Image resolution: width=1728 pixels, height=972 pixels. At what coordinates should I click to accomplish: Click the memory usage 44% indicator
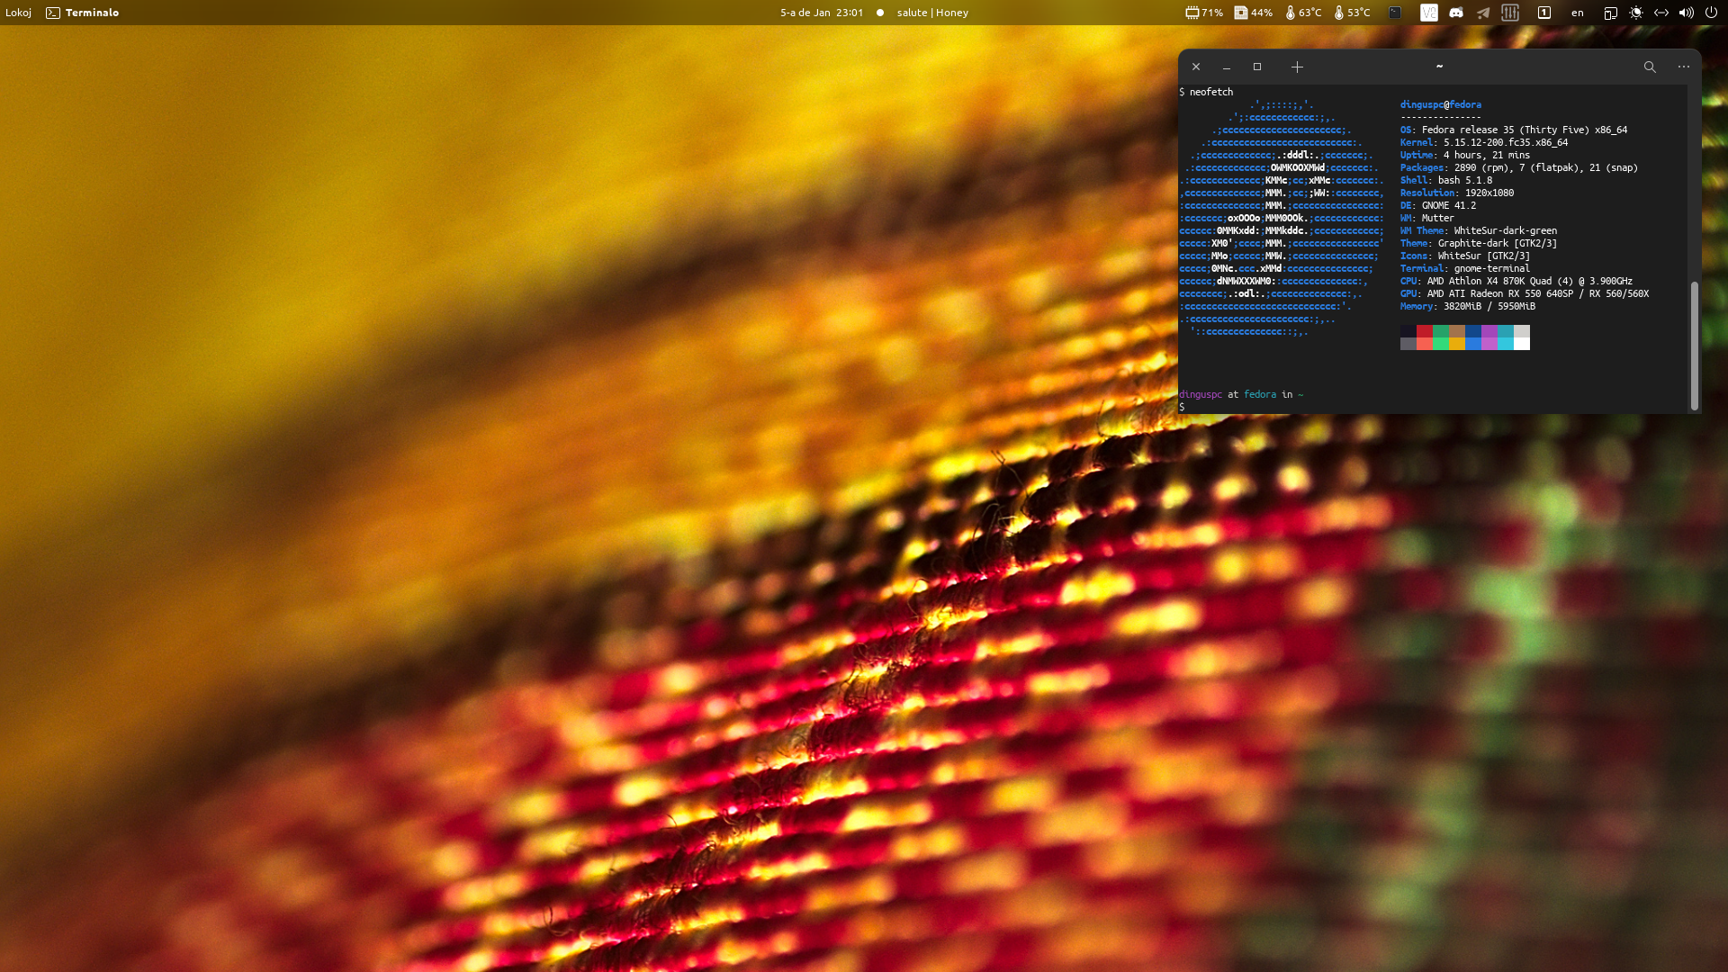(1254, 13)
